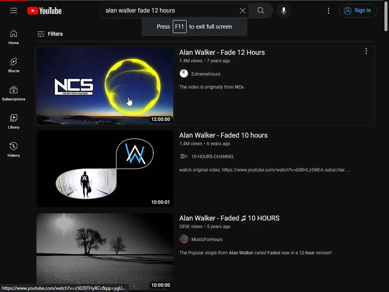This screenshot has height=292, width=389.
Task: Open NCS thumbnail of Fade 12 Hours
Action: pos(105,86)
